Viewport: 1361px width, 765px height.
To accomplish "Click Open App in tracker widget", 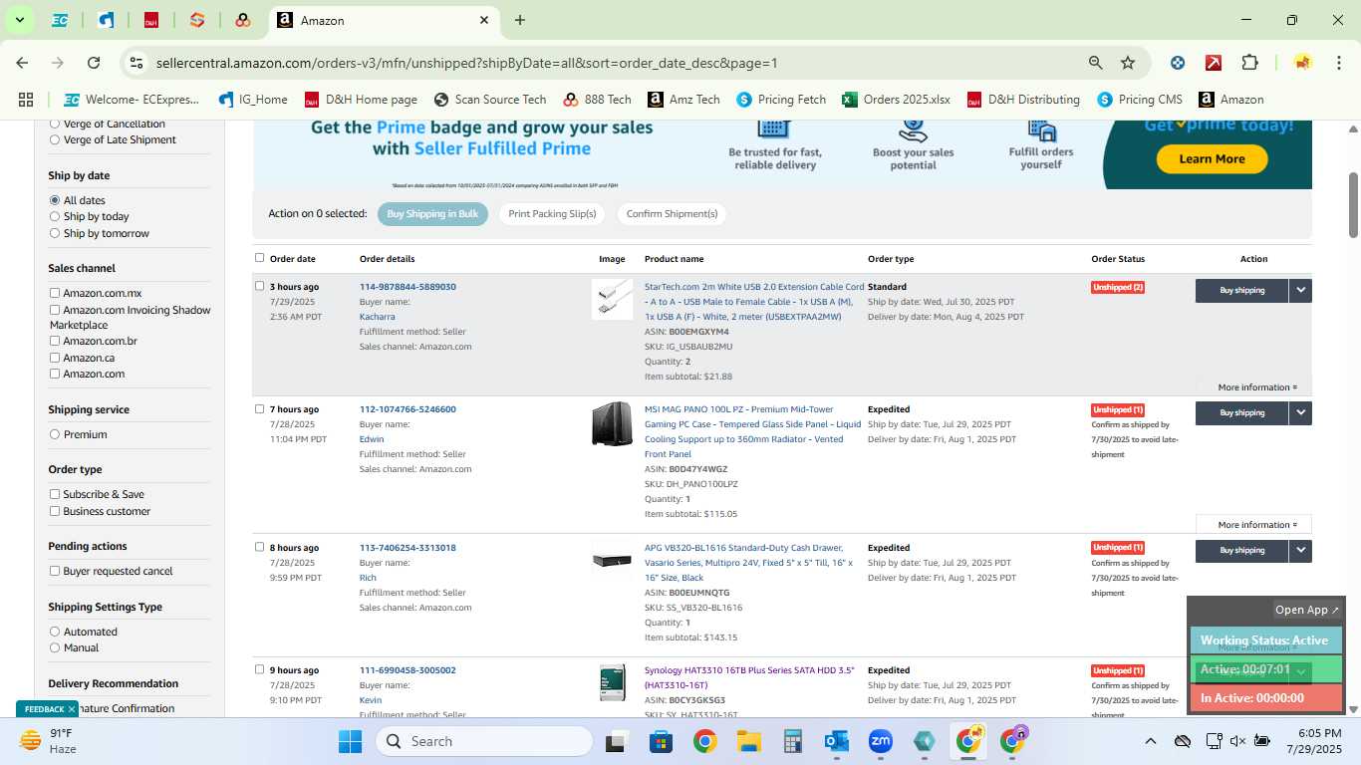I will pos(1307,610).
